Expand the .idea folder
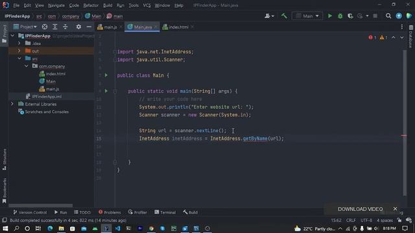This screenshot has height=233, width=415. pyautogui.click(x=19, y=43)
